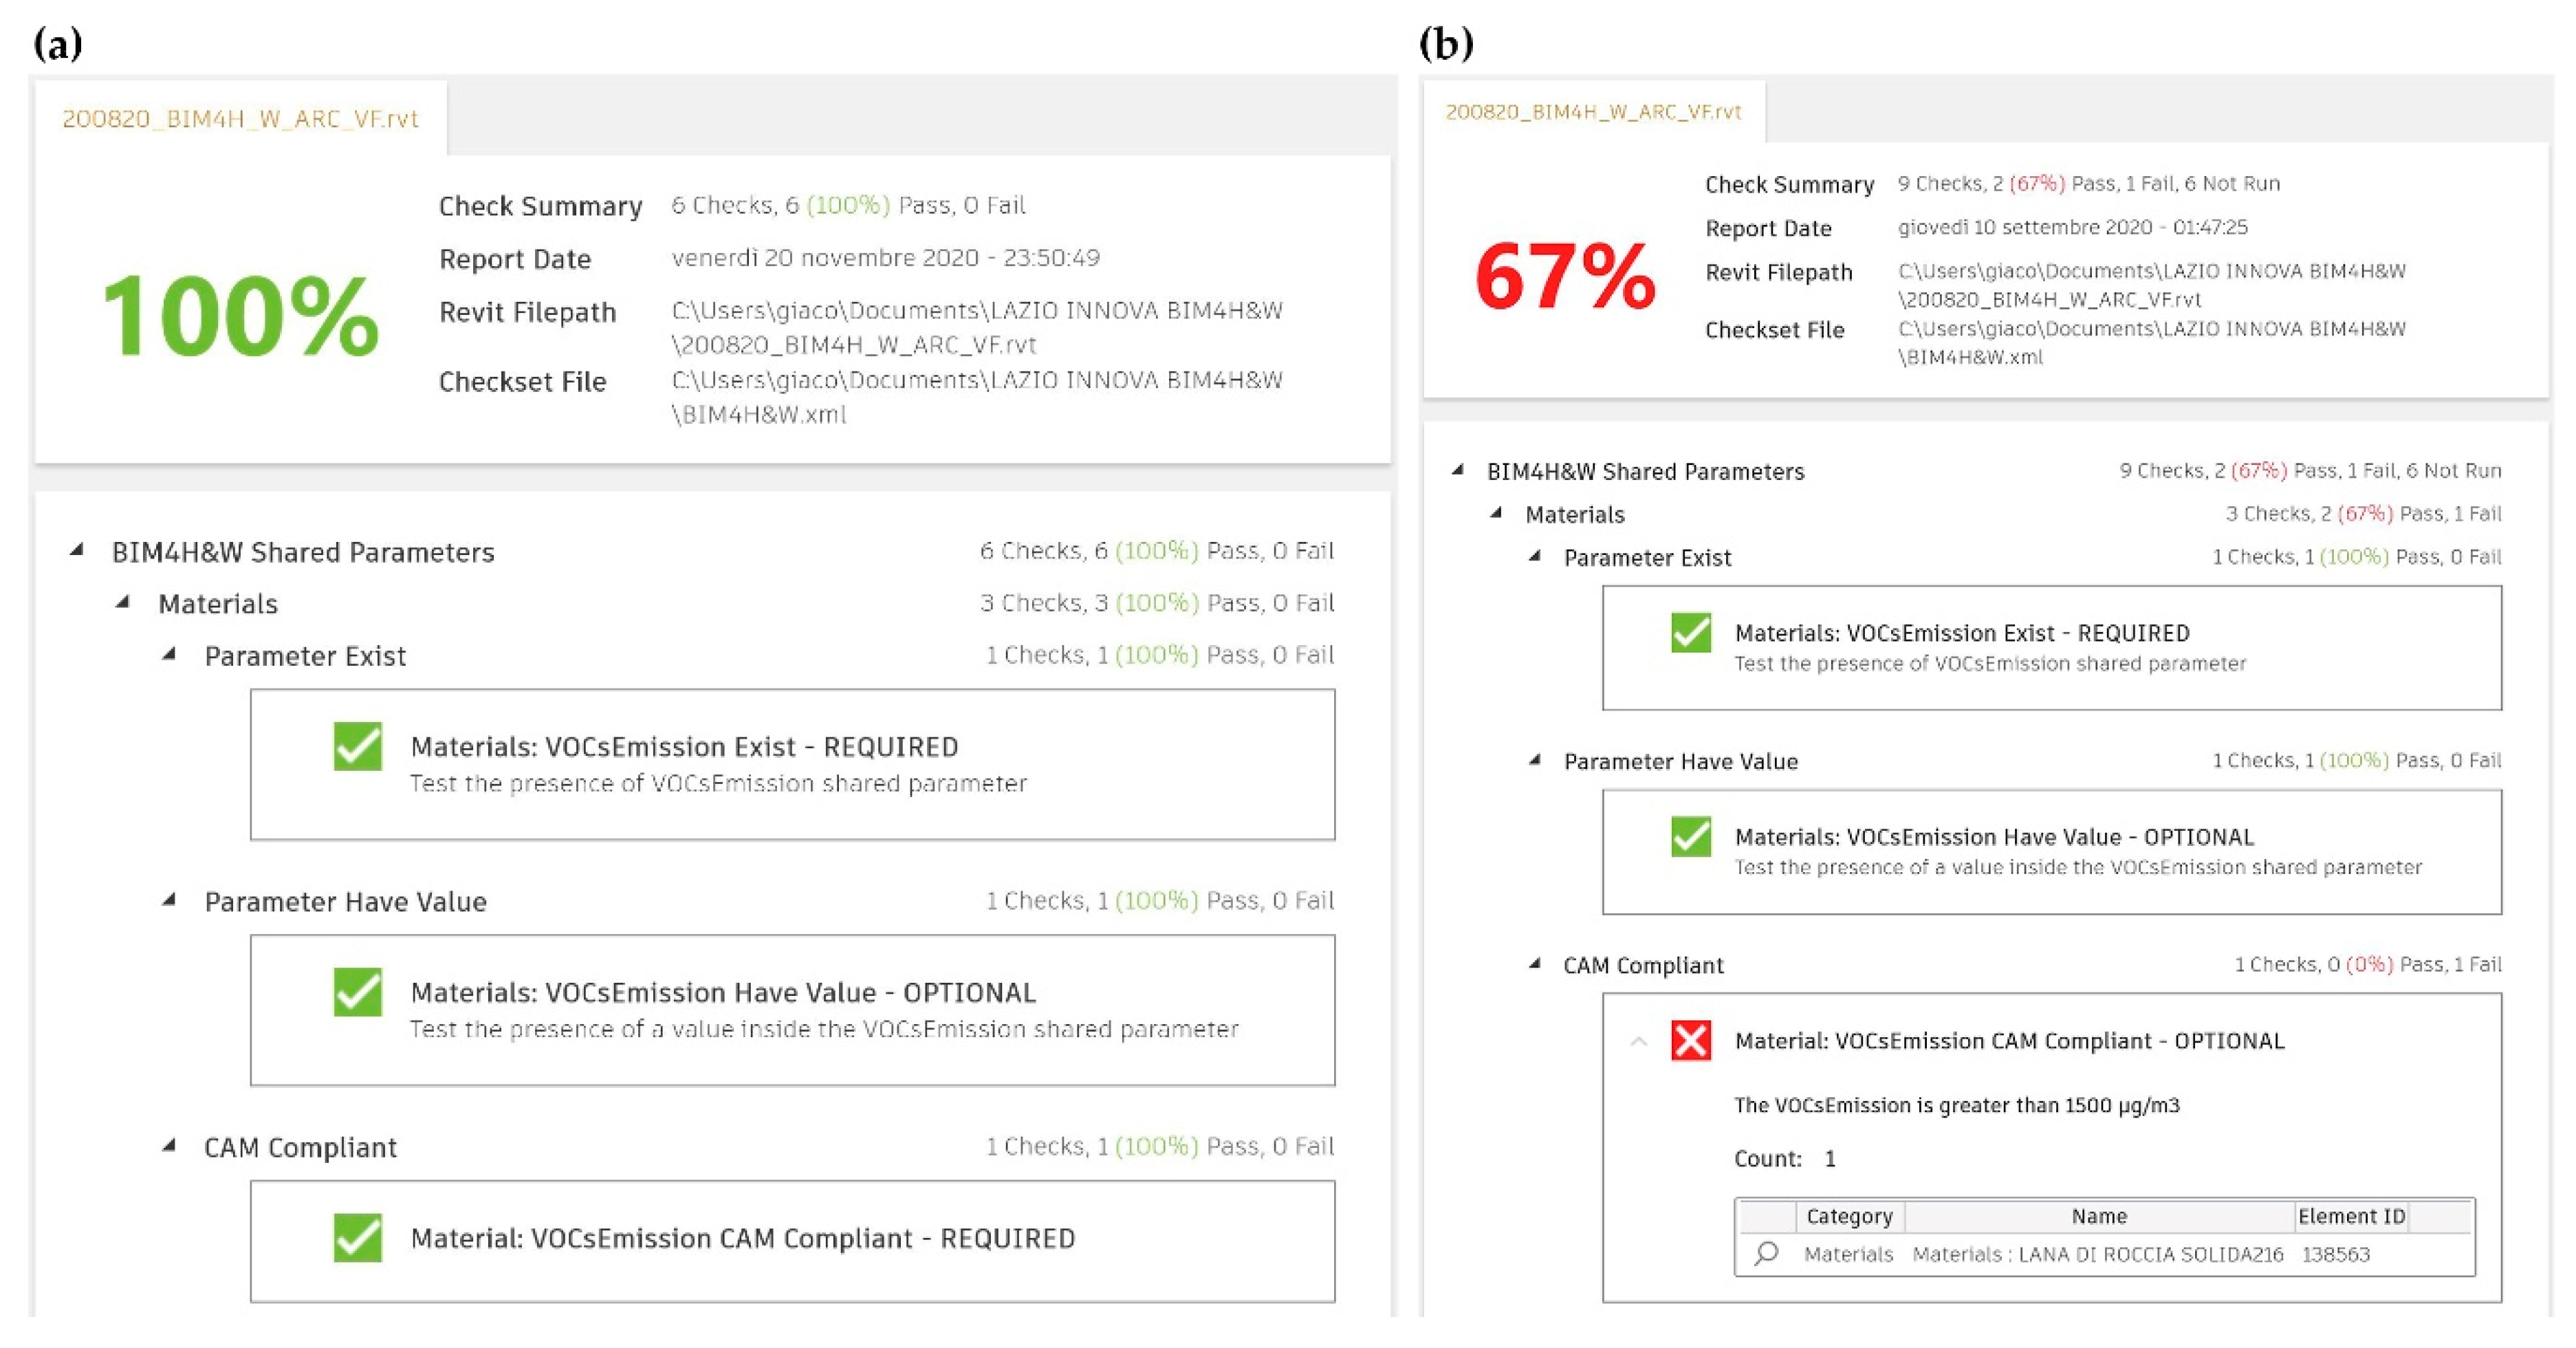Collapse the CAM Compliant section in 67% report
Image resolution: width=2576 pixels, height=1348 pixels.
pos(1535,964)
